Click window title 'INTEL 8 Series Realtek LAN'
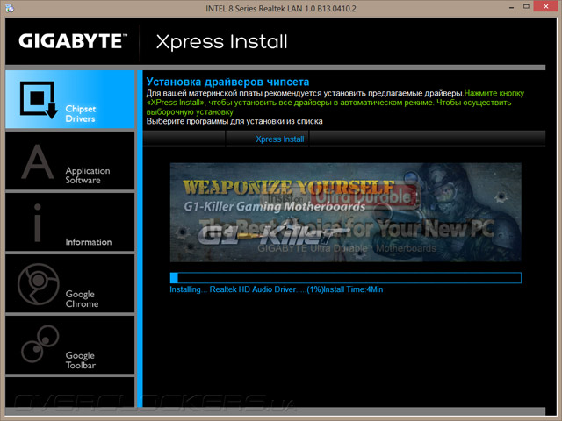 pyautogui.click(x=281, y=8)
